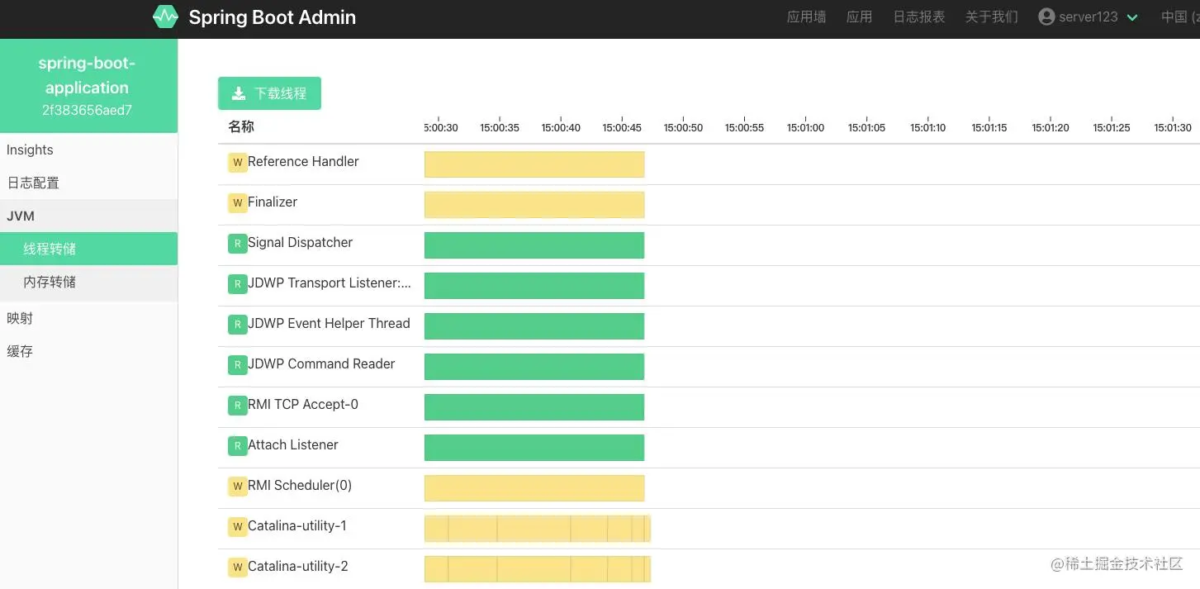Select 日志配置 in the sidebar
Viewport: 1200px width, 589px height.
coord(88,183)
